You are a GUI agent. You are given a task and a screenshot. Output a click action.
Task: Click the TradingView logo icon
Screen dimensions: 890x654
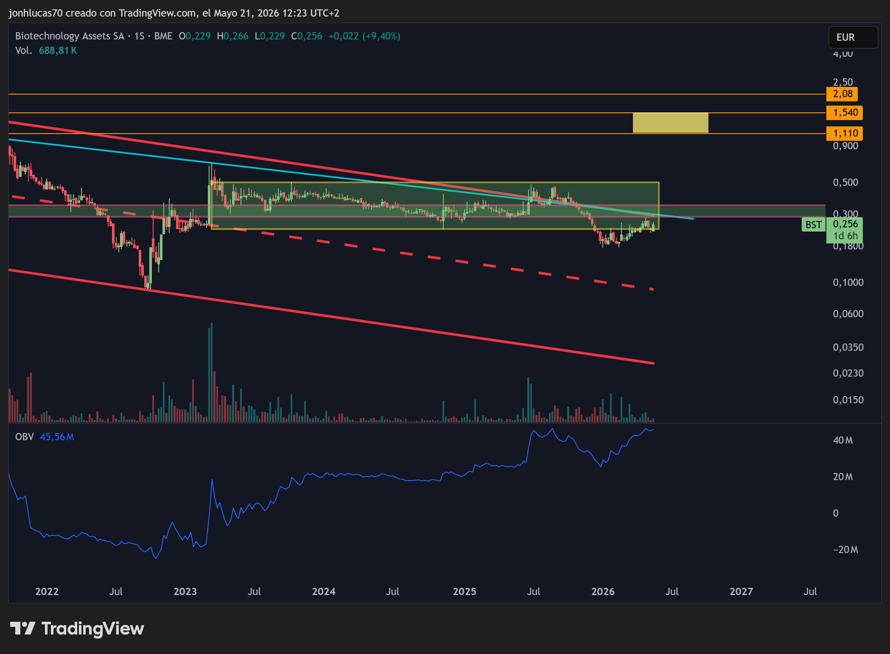pyautogui.click(x=22, y=628)
